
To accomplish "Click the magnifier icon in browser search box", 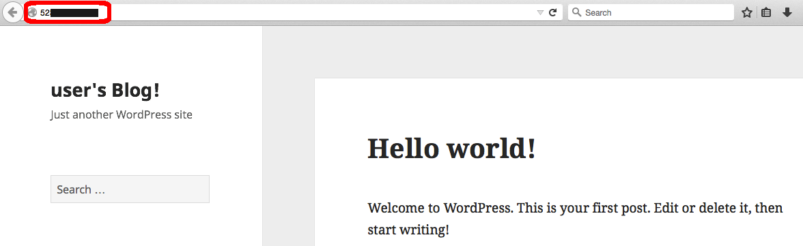I will pos(576,13).
